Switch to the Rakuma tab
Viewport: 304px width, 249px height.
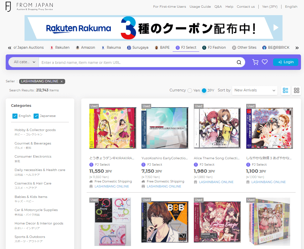click(111, 47)
